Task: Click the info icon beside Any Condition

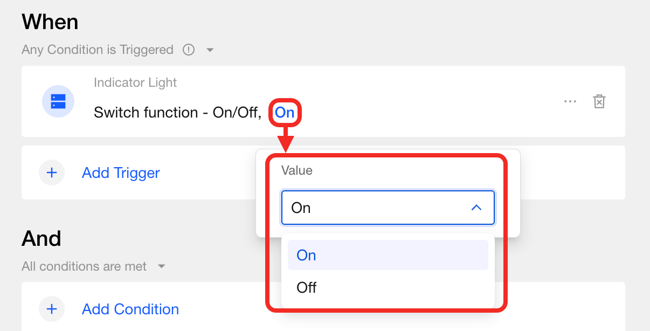Action: pyautogui.click(x=188, y=50)
